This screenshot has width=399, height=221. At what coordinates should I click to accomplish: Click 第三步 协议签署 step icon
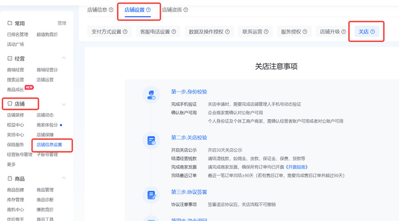tap(151, 195)
